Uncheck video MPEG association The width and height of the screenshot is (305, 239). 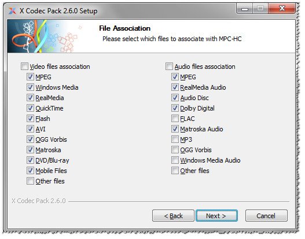[30, 77]
